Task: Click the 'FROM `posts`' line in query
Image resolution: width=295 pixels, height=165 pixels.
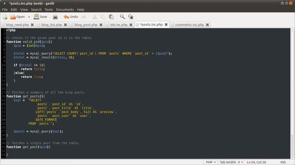Action: (41, 124)
